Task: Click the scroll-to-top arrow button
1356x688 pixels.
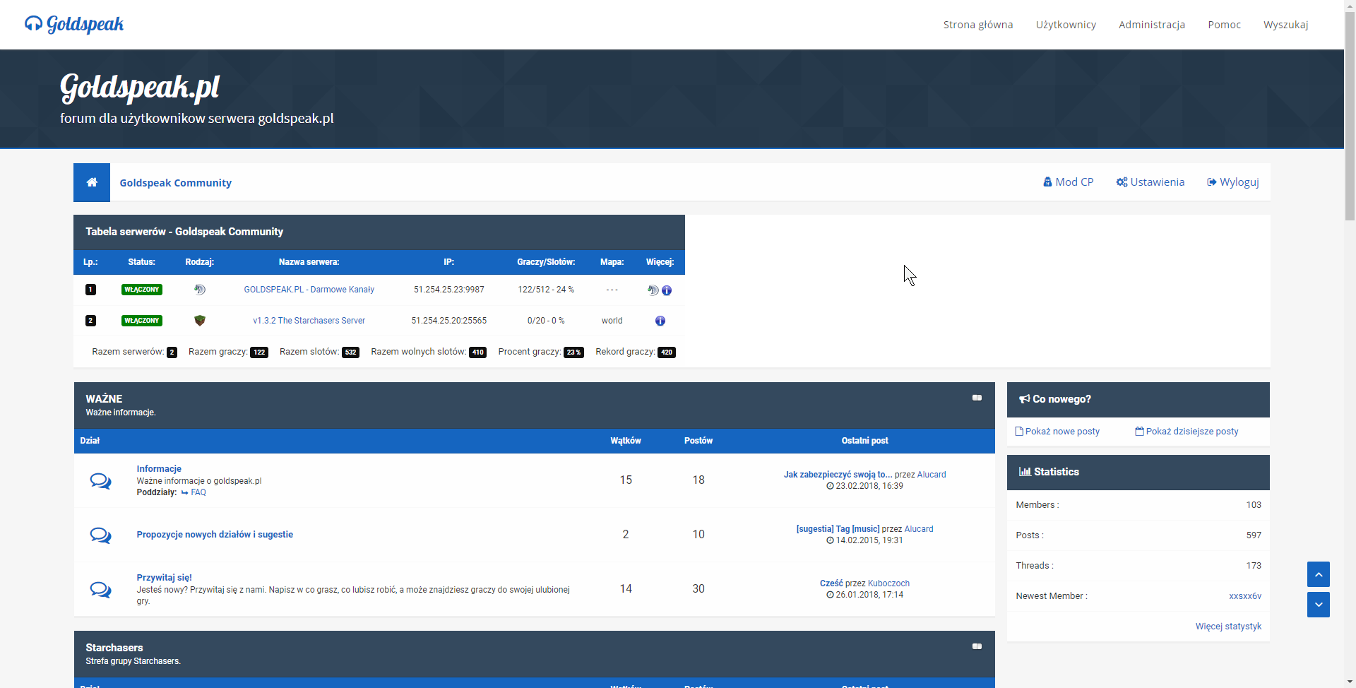Action: pos(1318,574)
